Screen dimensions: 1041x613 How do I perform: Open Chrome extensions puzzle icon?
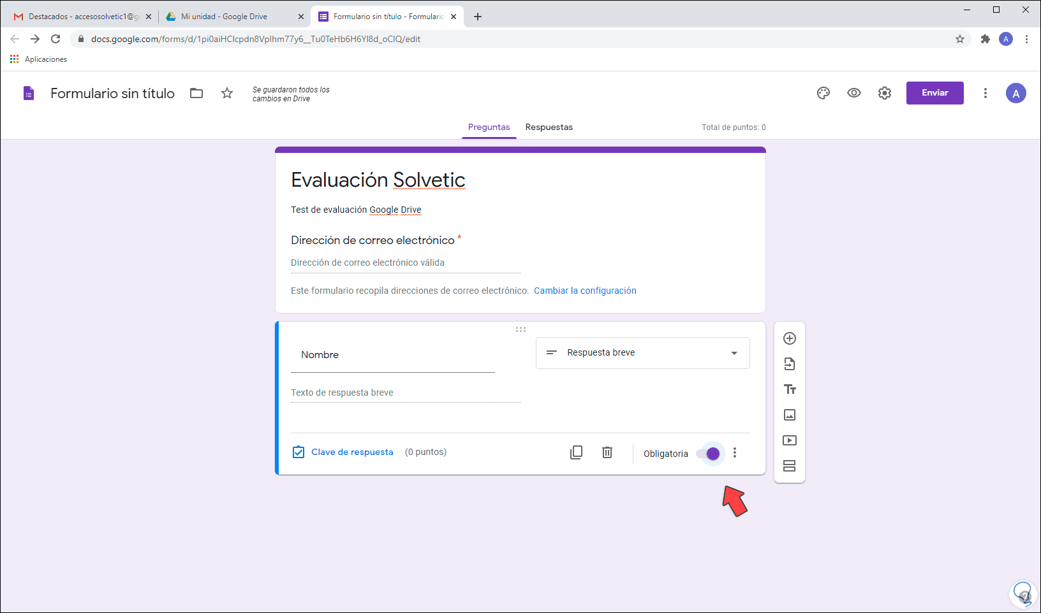[986, 39]
